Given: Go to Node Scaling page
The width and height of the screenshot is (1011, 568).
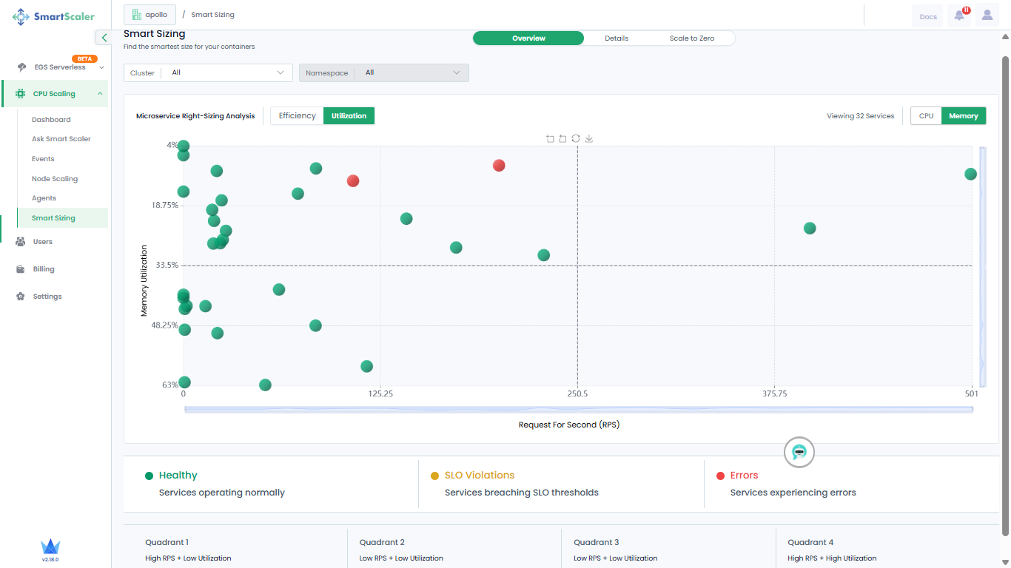Looking at the screenshot, I should (55, 179).
